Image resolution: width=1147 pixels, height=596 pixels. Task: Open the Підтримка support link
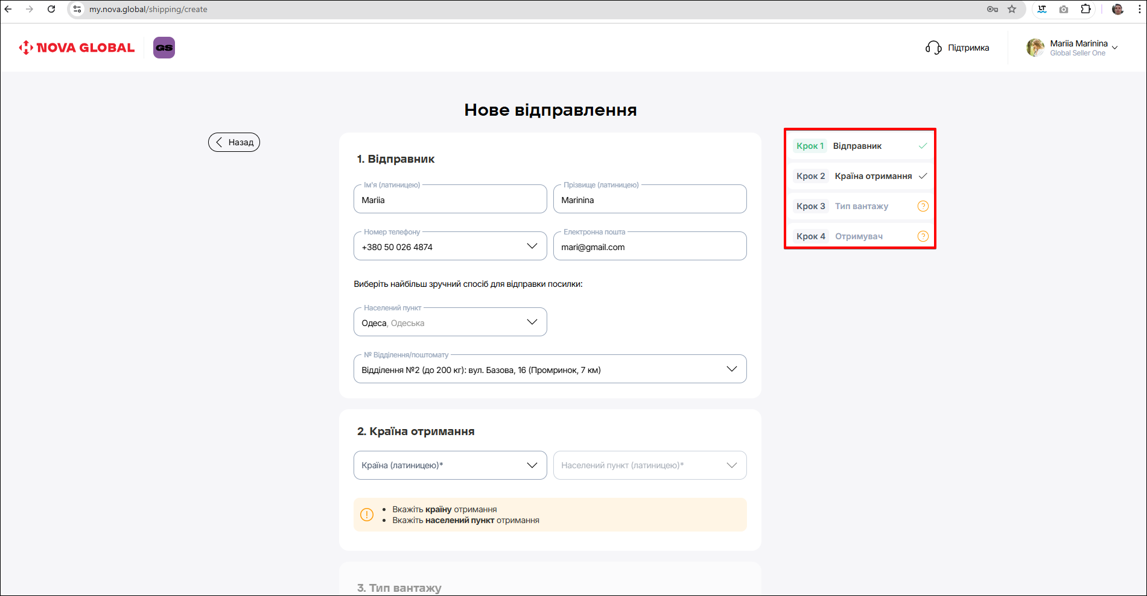tap(968, 48)
